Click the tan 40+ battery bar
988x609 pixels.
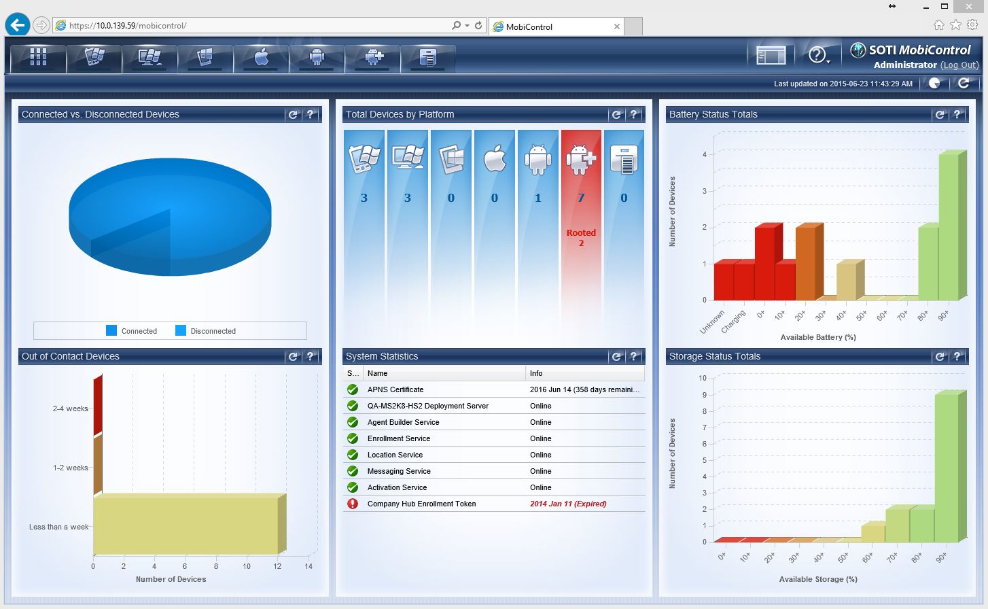click(850, 281)
